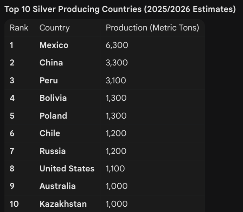Click the Rank column header

19,28
